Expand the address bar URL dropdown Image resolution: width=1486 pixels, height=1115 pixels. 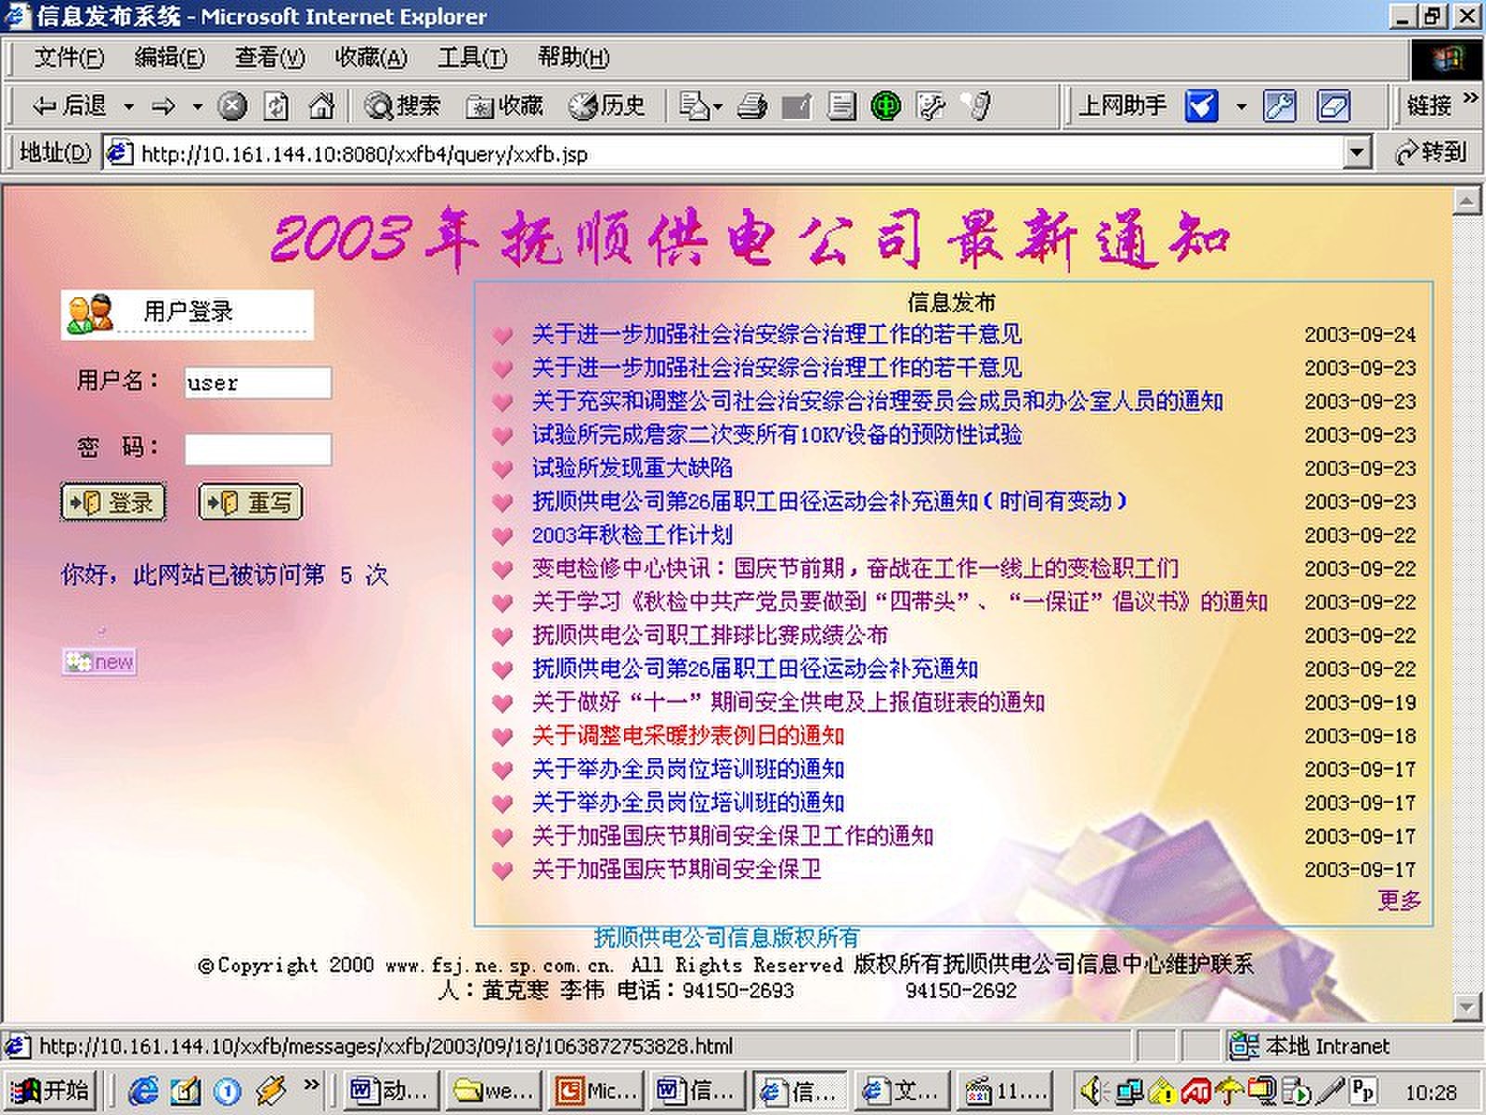1357,153
